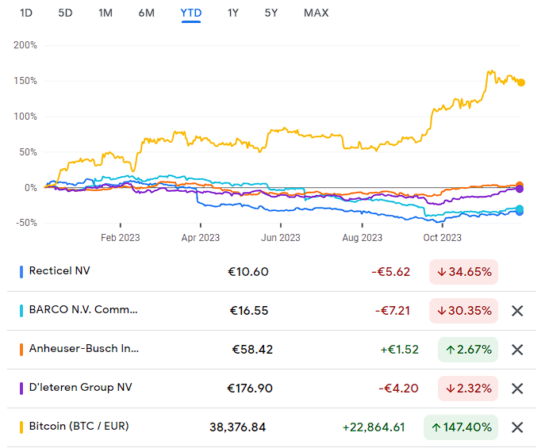
Task: Select the 6M time range tab
Action: [146, 13]
